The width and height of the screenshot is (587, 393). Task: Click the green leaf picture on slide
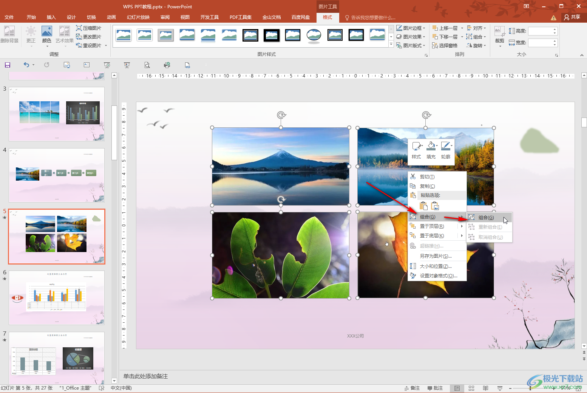[281, 255]
